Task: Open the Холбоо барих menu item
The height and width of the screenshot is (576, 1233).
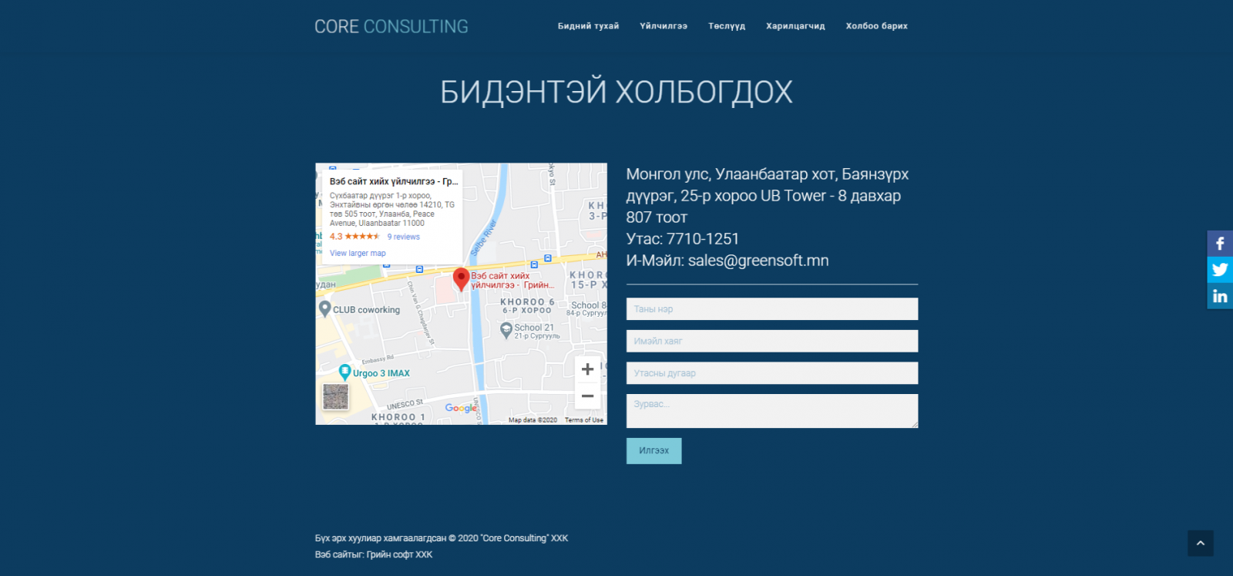Action: 876,26
